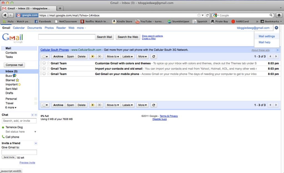Open Labels dropdown in top toolbar
This screenshot has width=284, height=173.
tap(128, 56)
